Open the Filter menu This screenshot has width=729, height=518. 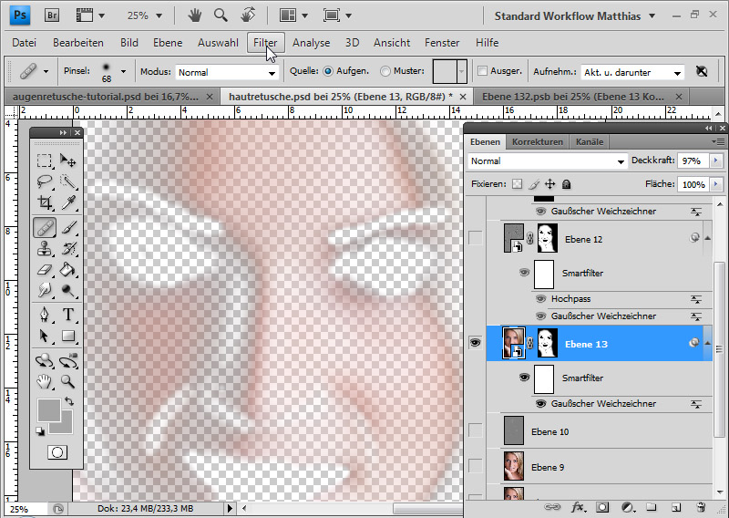265,42
